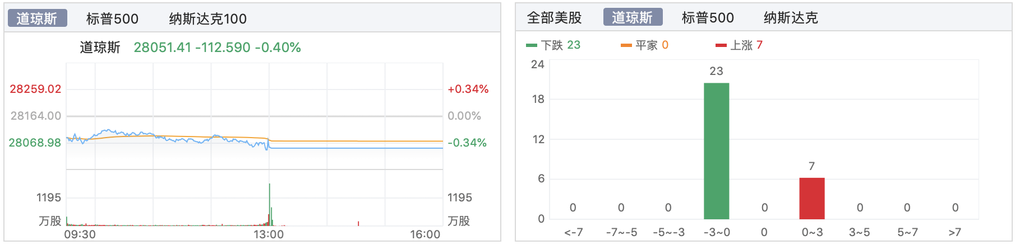Screen dimensions: 1015x245
Task: Switch to 标普500 tab in left panel
Action: coord(112,18)
